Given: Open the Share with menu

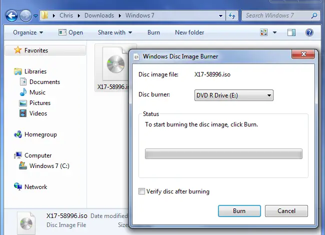Looking at the screenshot, I should (115, 32).
